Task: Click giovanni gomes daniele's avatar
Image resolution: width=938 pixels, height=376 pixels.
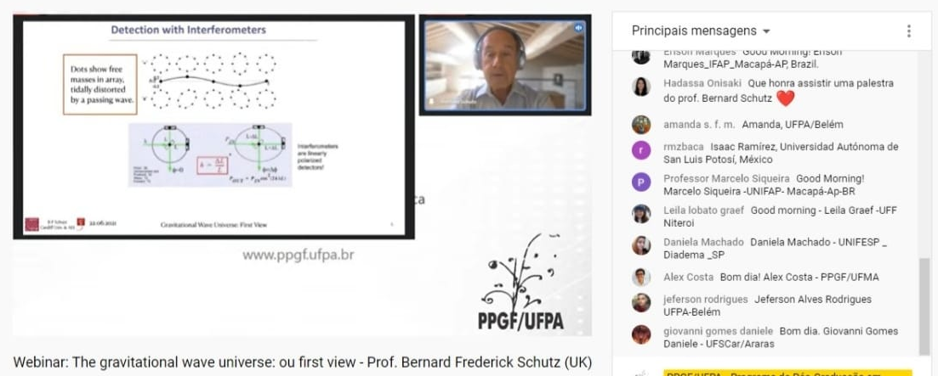Action: tap(641, 334)
